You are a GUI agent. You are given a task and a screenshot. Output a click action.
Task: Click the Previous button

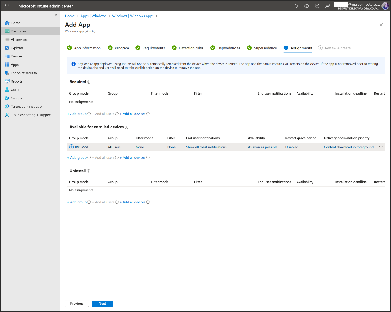(77, 304)
